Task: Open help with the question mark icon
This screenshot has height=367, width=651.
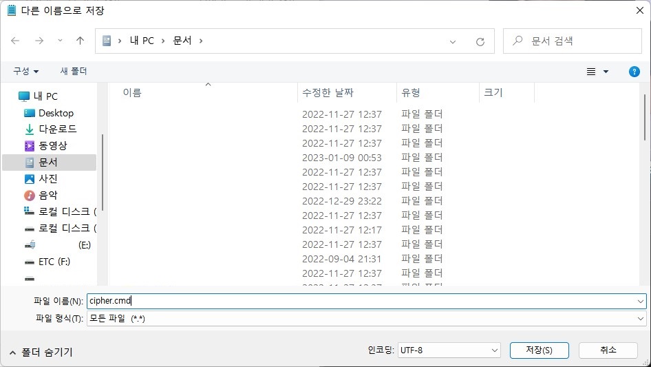Action: click(x=634, y=72)
